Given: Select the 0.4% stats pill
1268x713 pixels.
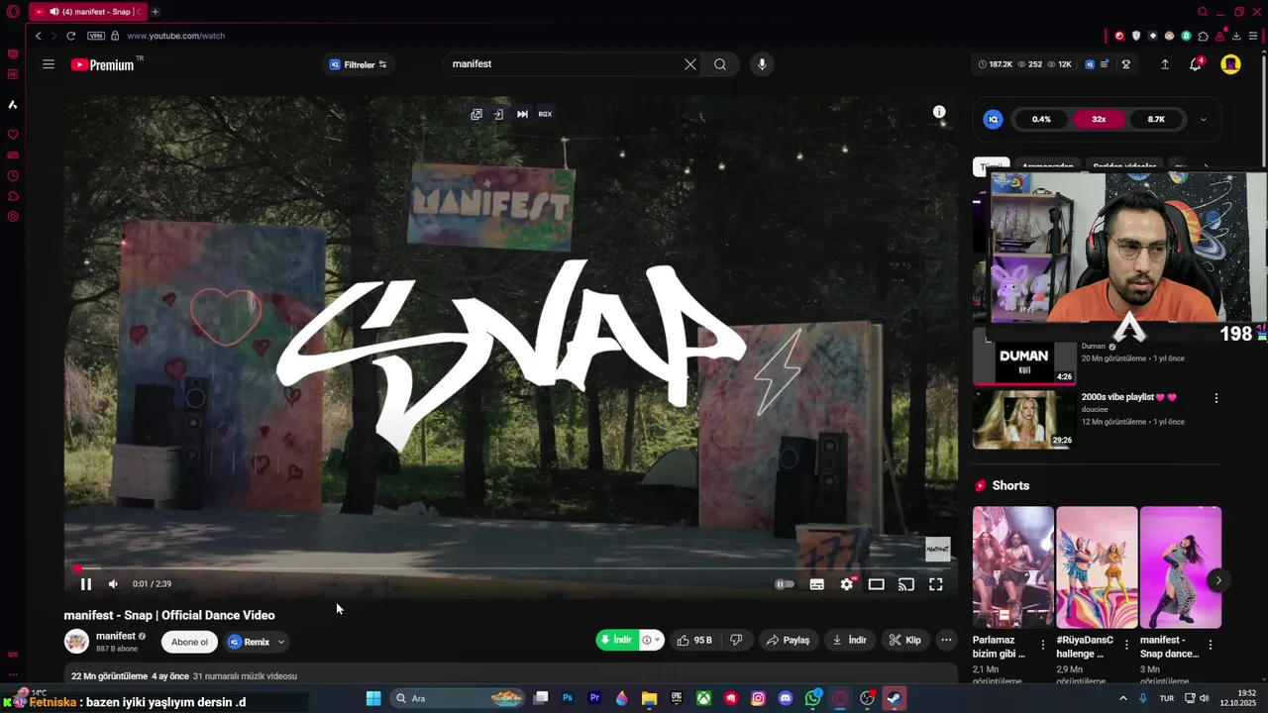Looking at the screenshot, I should [1041, 119].
